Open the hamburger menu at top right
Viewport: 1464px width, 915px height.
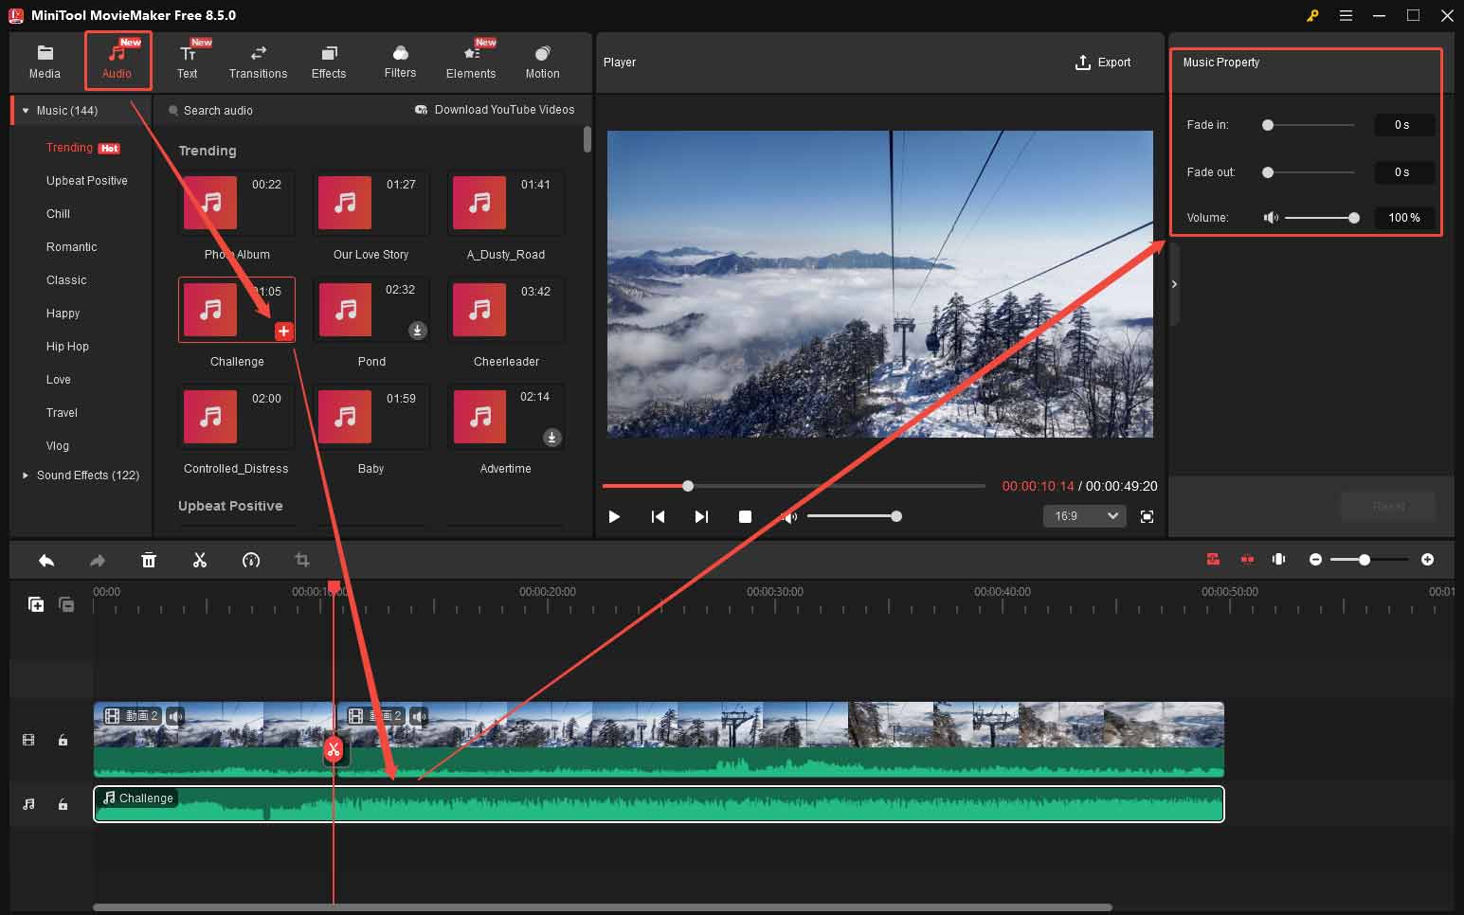[1346, 15]
